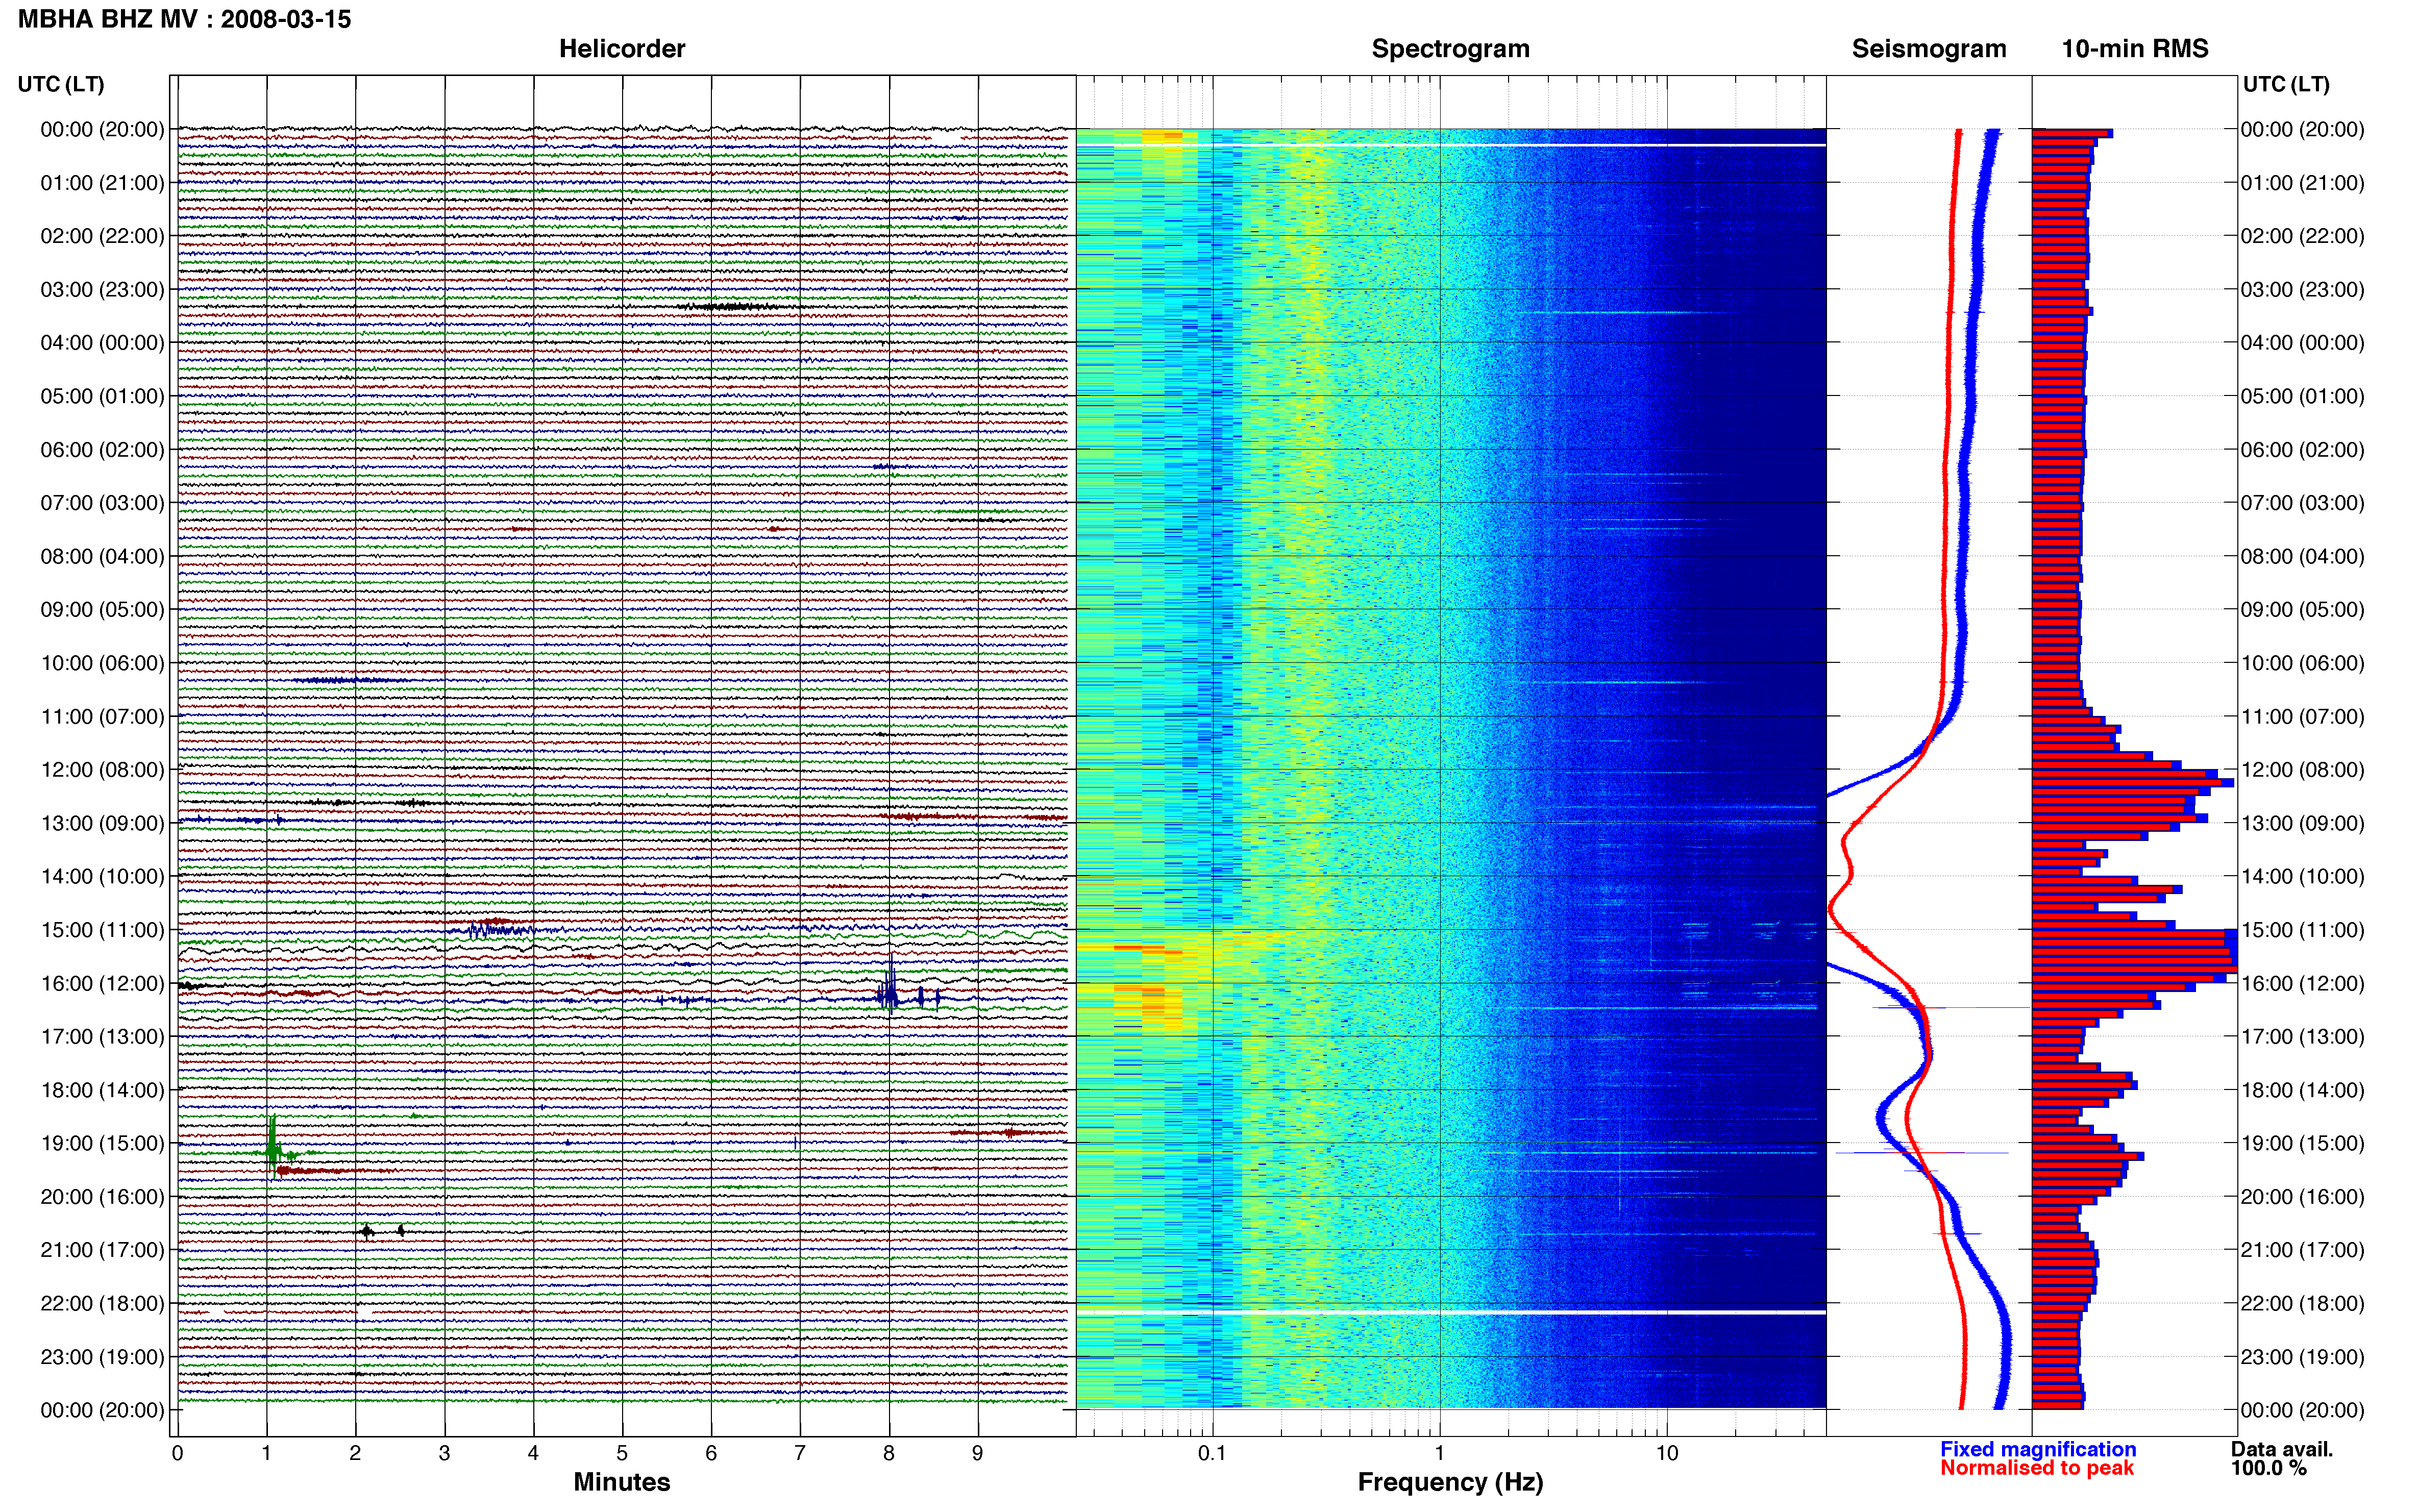This screenshot has width=2419, height=1512.
Task: Click the 8 tick on the Minutes axis
Action: [x=889, y=1453]
